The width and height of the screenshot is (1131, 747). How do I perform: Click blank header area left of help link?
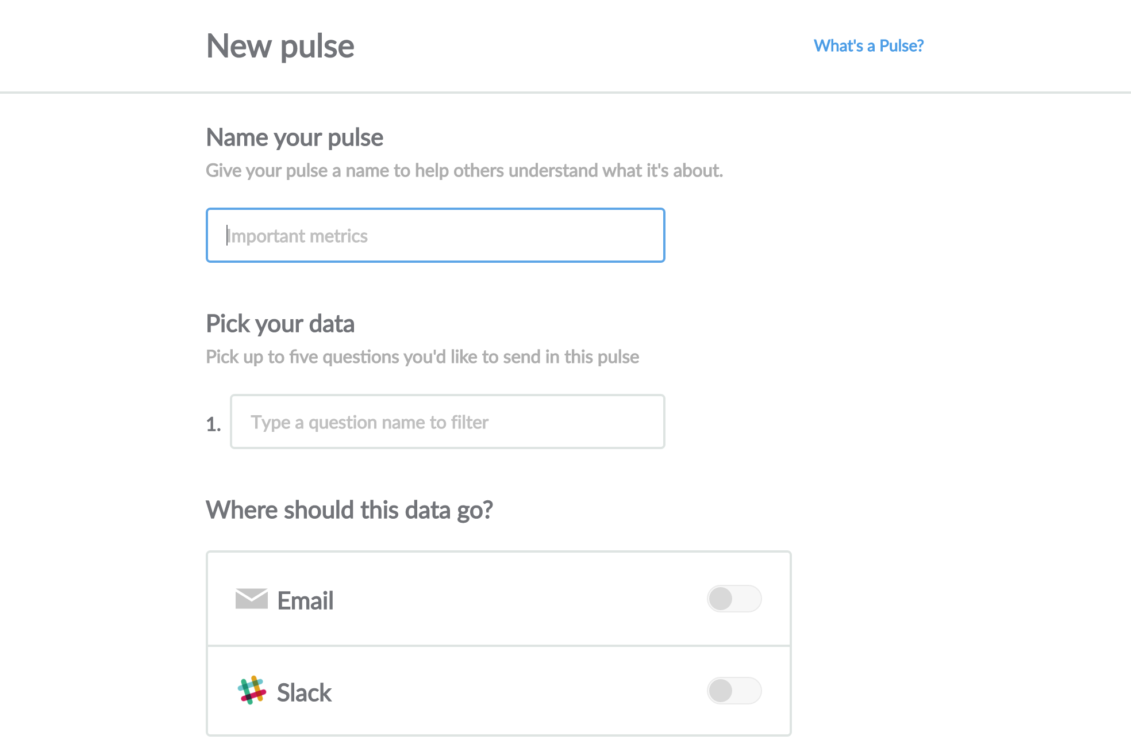(x=575, y=46)
